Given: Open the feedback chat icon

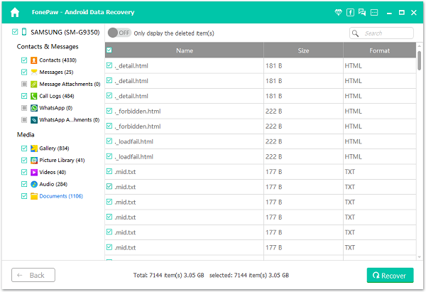Looking at the screenshot, I should coord(362,12).
